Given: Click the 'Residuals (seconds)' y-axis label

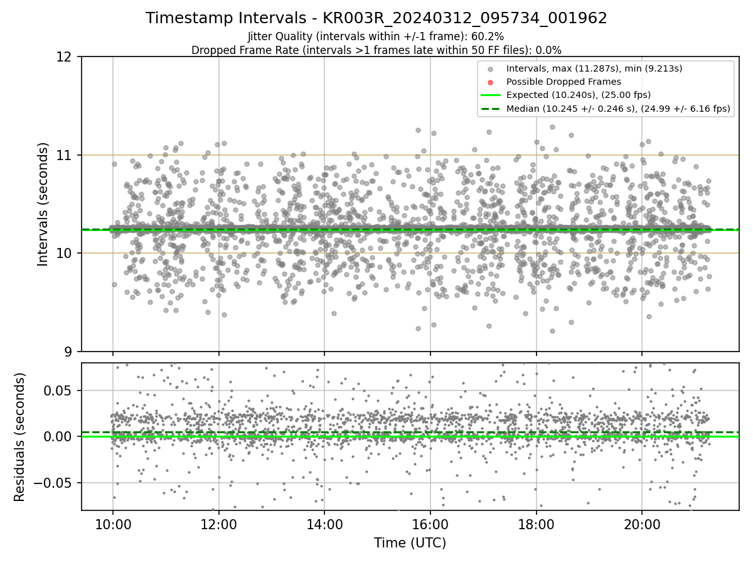Looking at the screenshot, I should click(x=20, y=437).
